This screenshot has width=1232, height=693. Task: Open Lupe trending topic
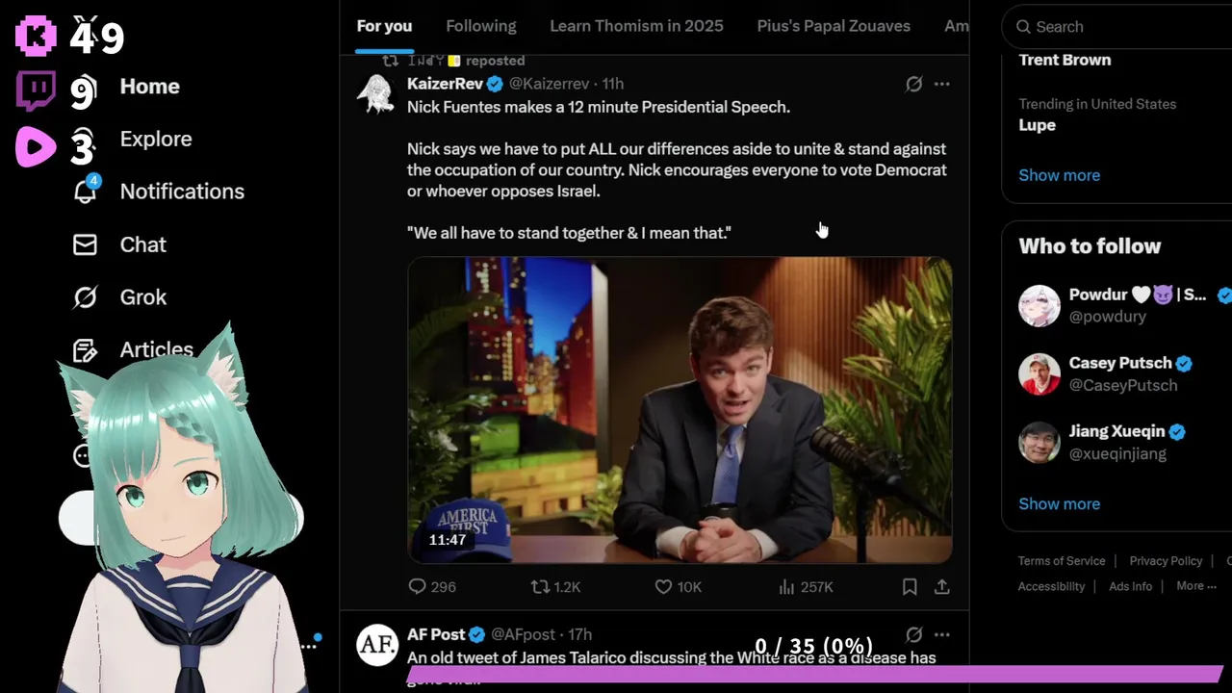[x=1038, y=125]
